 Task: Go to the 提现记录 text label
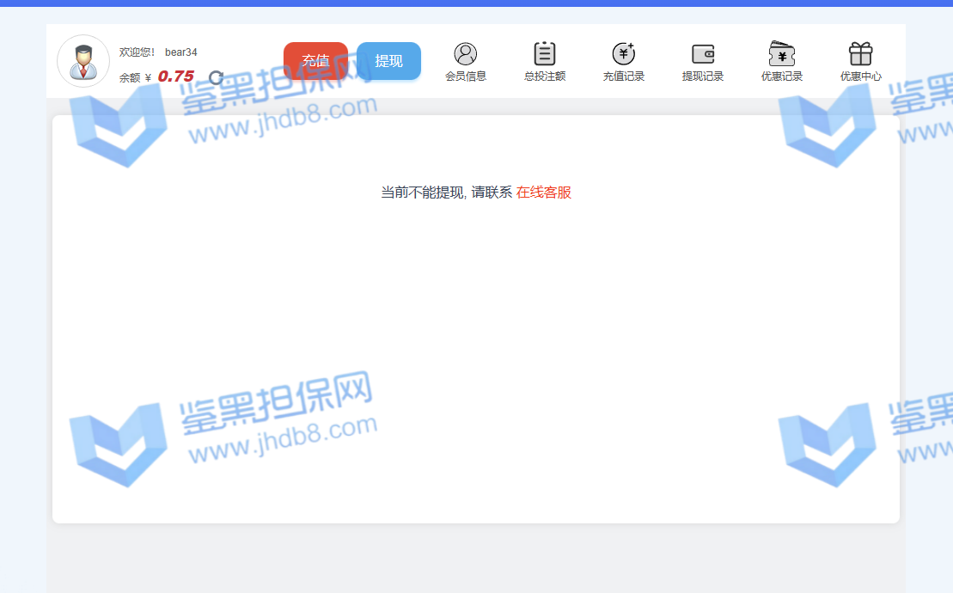(x=703, y=76)
